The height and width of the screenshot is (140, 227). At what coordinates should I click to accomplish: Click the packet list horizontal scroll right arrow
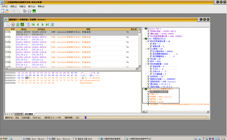[x=137, y=69]
